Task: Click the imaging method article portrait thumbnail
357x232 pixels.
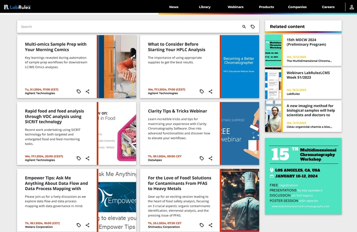Action: coord(273,116)
